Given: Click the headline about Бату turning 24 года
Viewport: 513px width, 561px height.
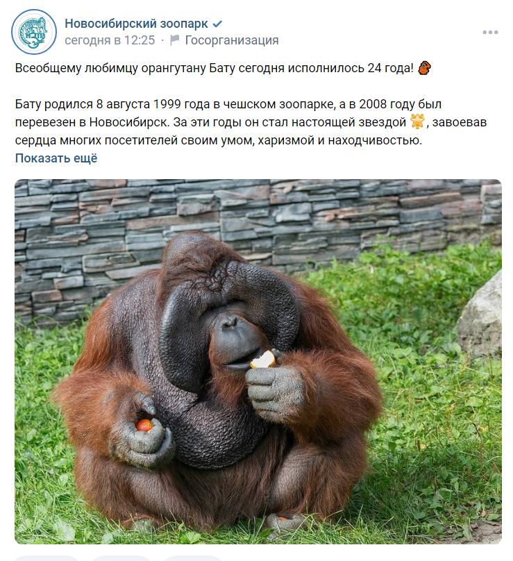Looking at the screenshot, I should click(215, 68).
